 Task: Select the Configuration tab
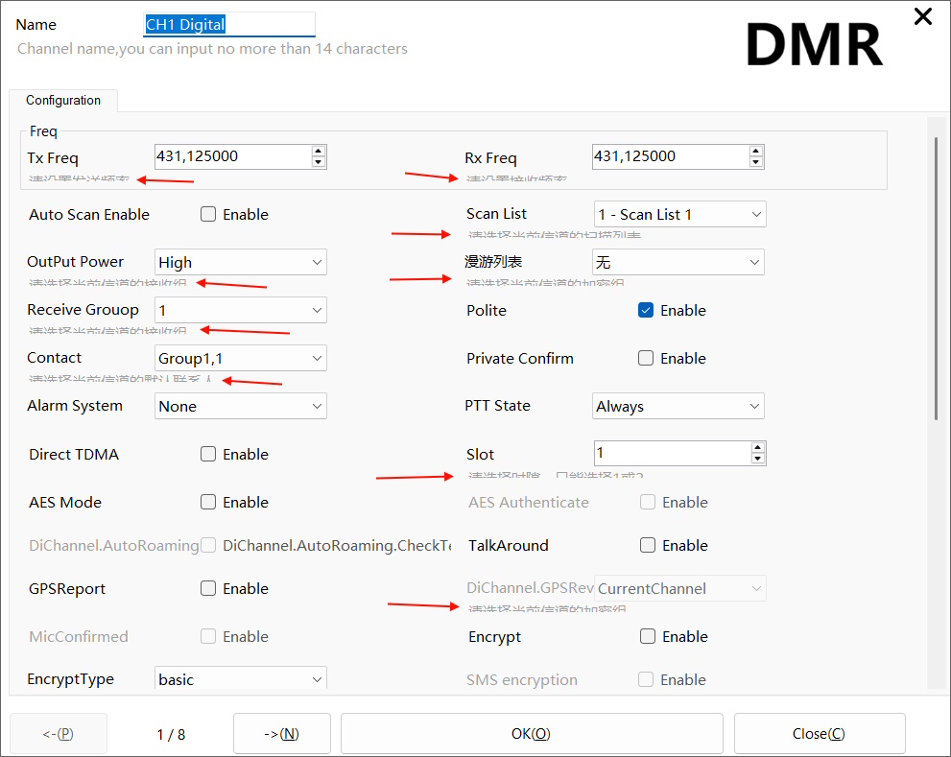(x=63, y=101)
